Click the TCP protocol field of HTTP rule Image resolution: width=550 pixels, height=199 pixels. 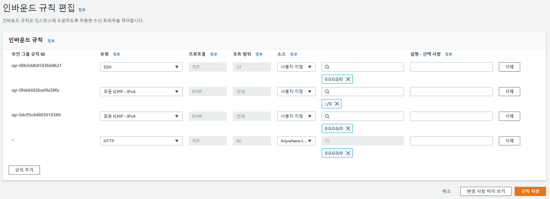(208, 141)
